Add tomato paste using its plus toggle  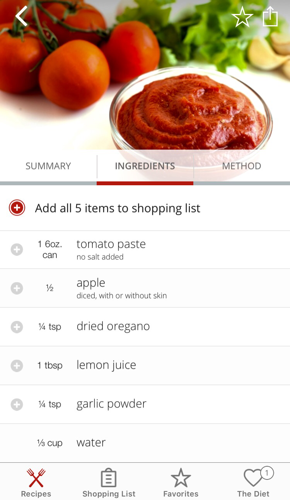pos(17,250)
